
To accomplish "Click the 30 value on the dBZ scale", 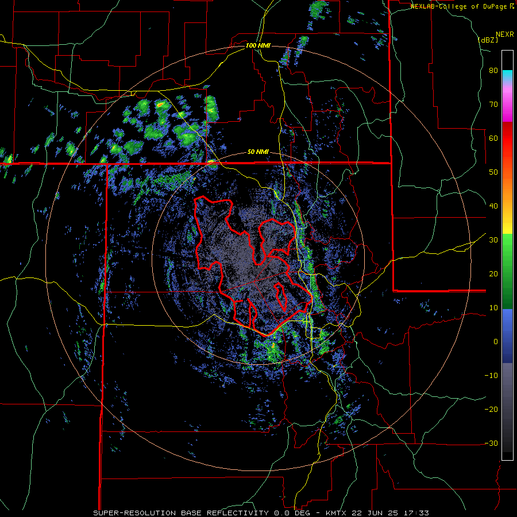I will 493,240.
